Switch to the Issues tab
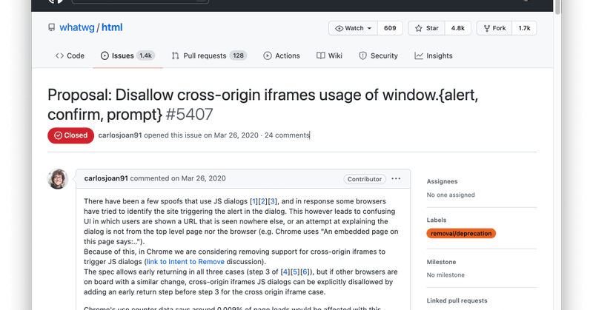This screenshot has width=593, height=310. click(127, 56)
